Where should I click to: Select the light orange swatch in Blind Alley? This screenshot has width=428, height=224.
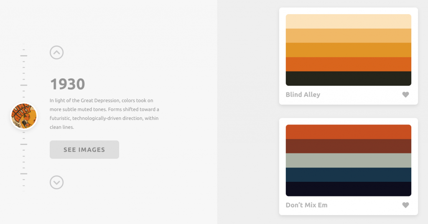click(348, 36)
